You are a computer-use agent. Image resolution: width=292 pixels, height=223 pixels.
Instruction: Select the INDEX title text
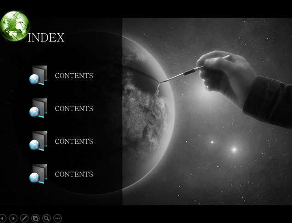(46, 37)
